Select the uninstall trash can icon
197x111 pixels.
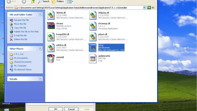click(51, 59)
